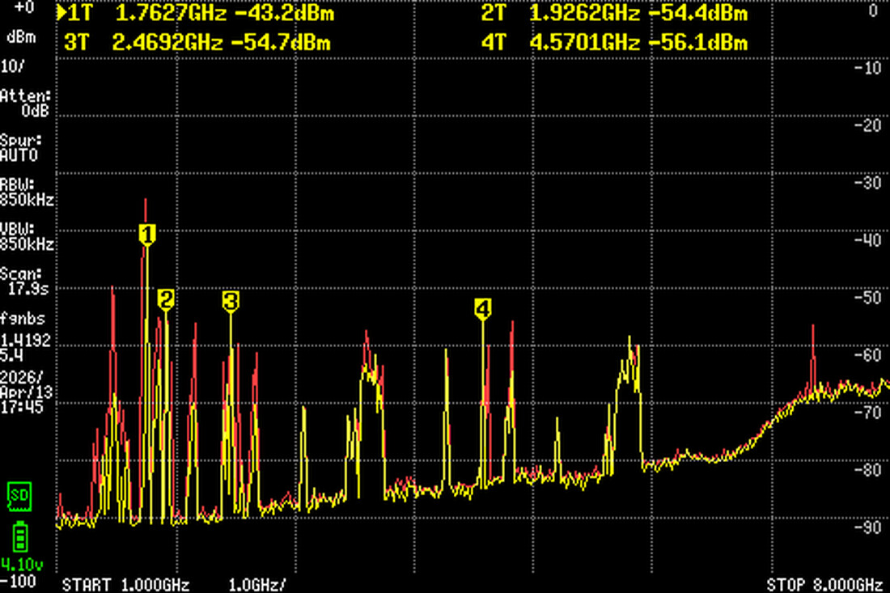Click the battery indicator showing 4.10v

click(19, 540)
